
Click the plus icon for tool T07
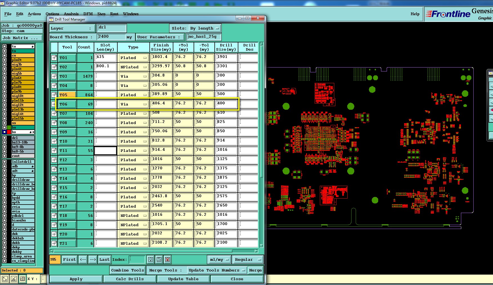54,113
